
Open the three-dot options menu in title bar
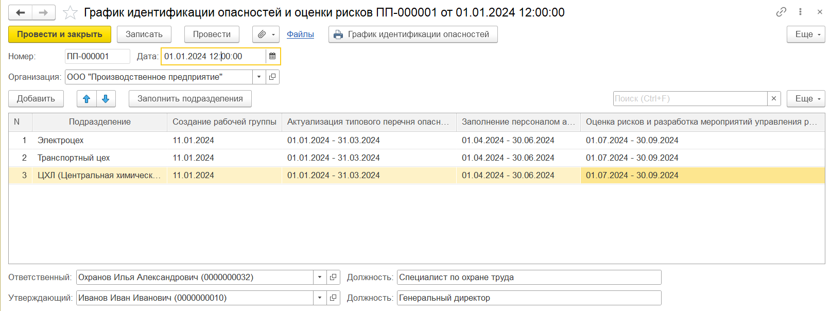(800, 12)
